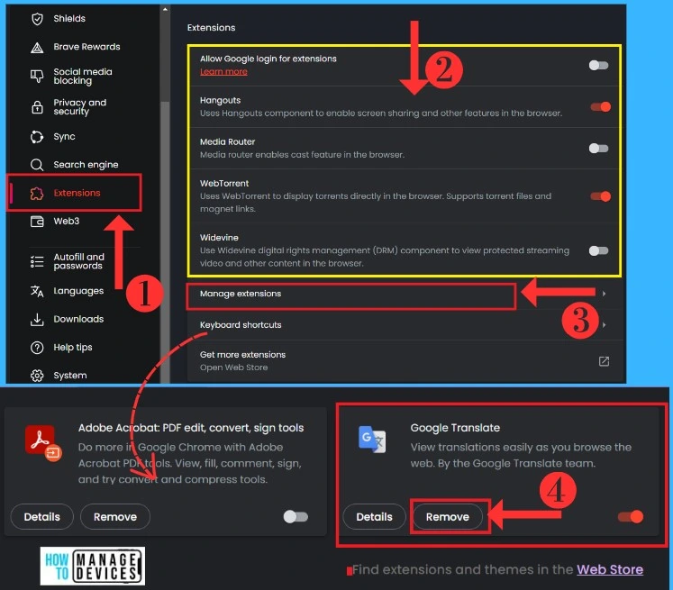Enable Allow Google login for extensions toggle
The image size is (673, 590).
coord(598,65)
